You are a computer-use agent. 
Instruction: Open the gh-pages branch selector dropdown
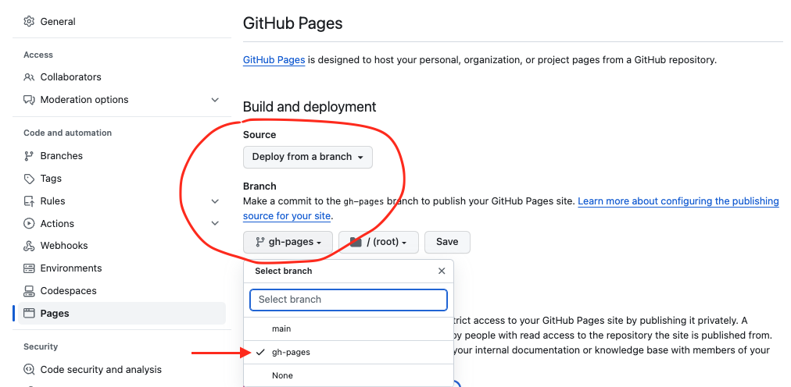coord(288,242)
